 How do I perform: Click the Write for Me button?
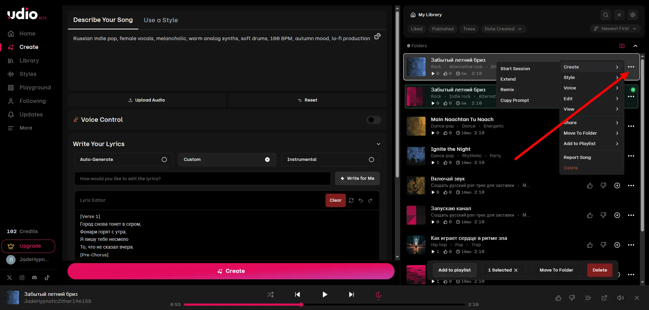tap(357, 178)
